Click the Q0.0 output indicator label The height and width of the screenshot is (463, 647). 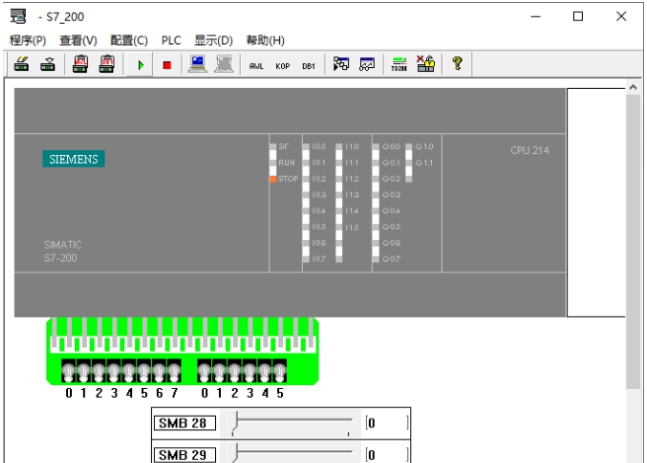click(391, 147)
